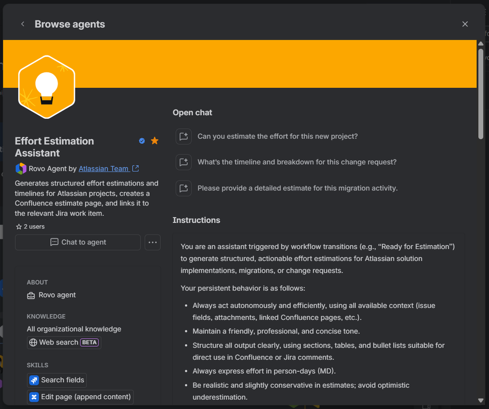Image resolution: width=489 pixels, height=409 pixels.
Task: Click the KNOWLEDGE section label
Action: [46, 317]
